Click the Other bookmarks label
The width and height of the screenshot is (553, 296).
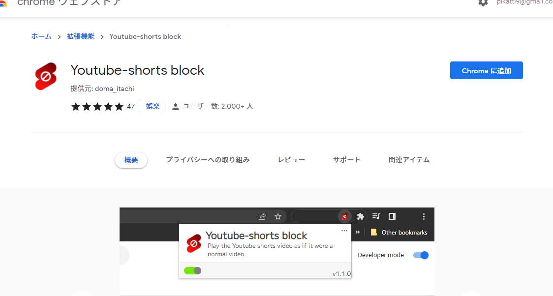pos(404,233)
